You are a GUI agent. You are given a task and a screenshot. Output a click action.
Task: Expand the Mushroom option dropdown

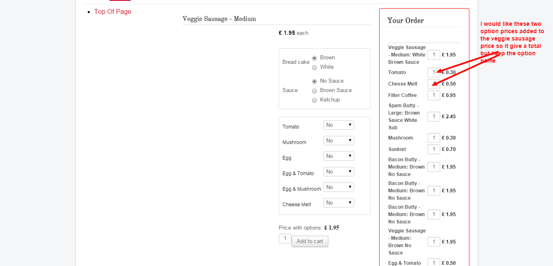(x=339, y=140)
